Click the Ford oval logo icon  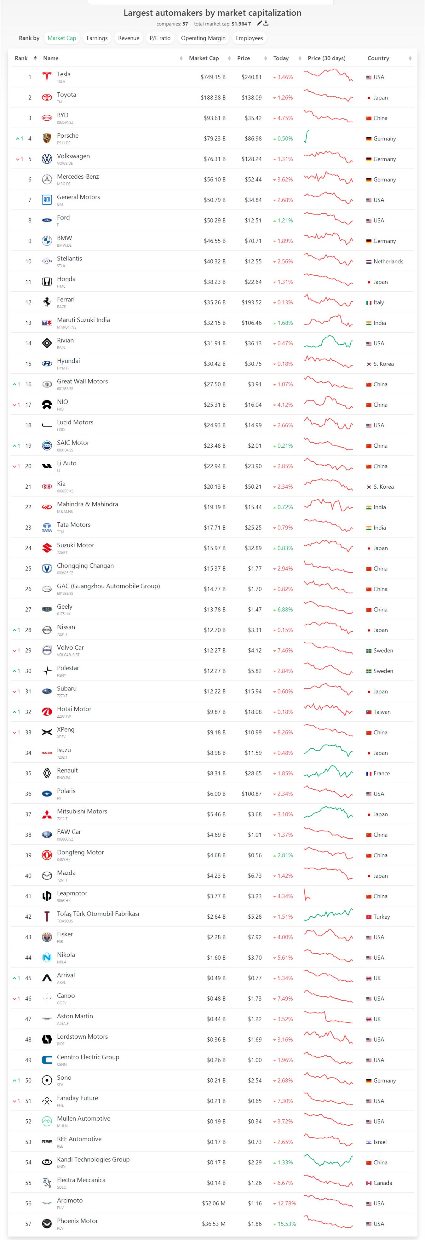47,221
